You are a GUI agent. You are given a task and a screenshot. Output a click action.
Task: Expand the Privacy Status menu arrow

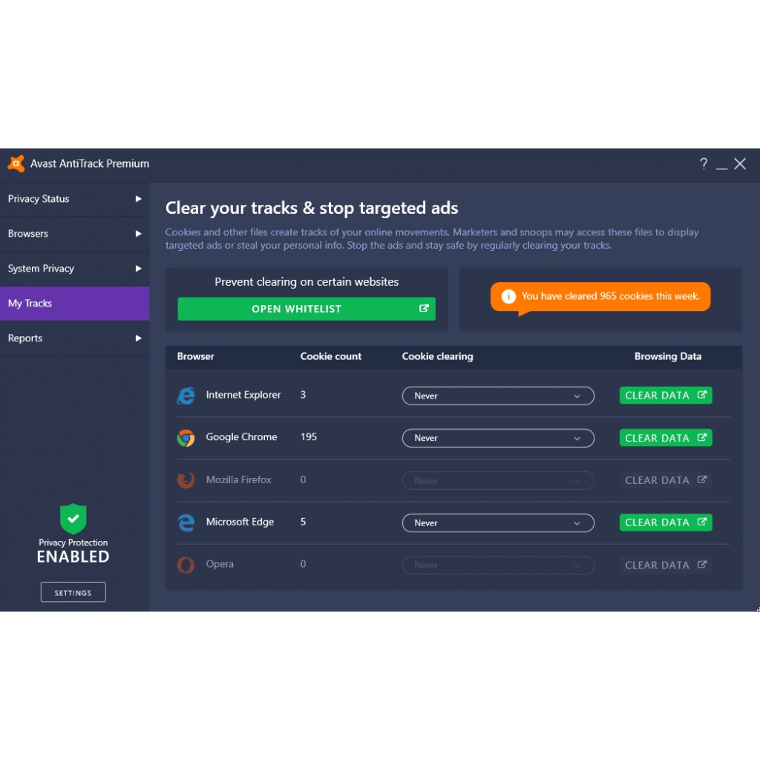coord(138,199)
